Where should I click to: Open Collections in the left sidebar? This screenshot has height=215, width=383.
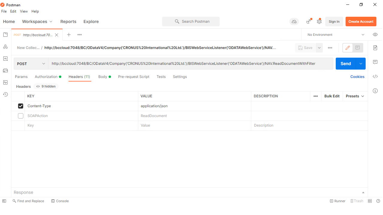tap(5, 35)
